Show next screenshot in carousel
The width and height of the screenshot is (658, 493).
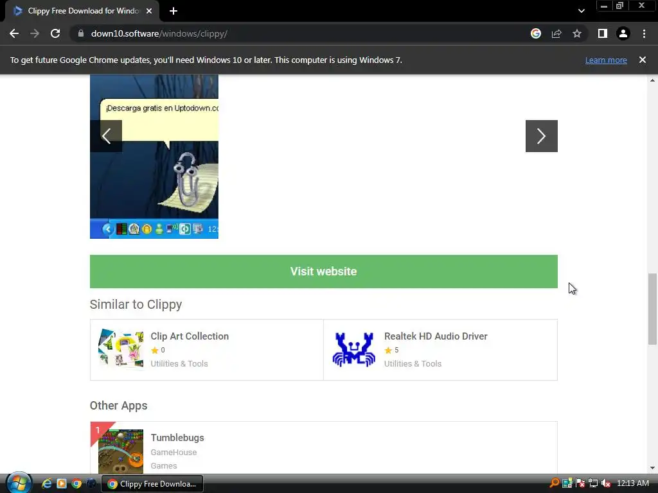tap(541, 136)
